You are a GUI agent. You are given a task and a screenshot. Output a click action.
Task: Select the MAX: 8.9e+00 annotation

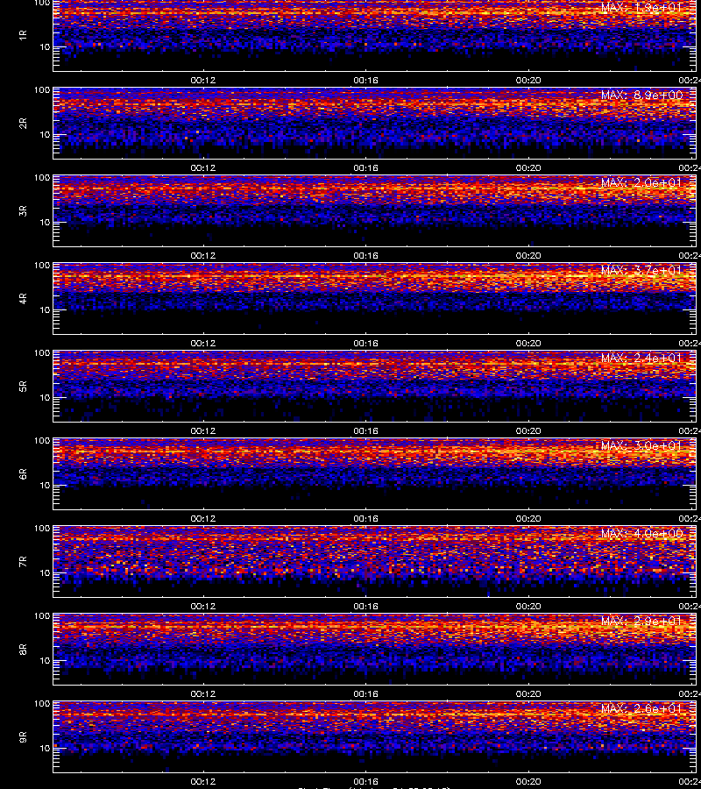[x=641, y=95]
